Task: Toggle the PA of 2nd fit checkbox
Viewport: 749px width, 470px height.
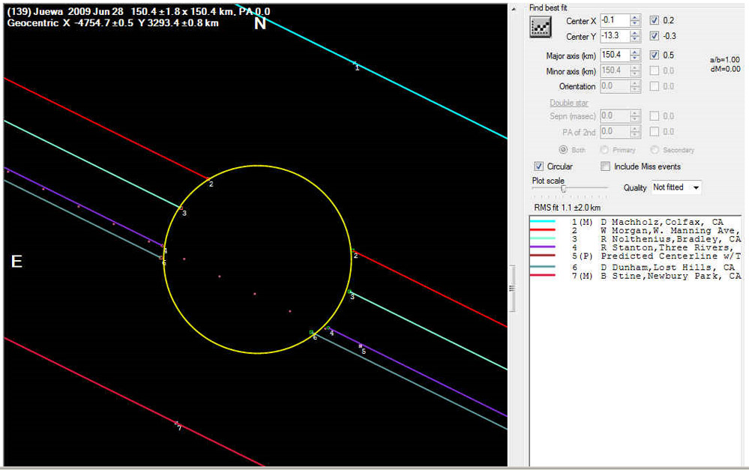Action: point(655,131)
